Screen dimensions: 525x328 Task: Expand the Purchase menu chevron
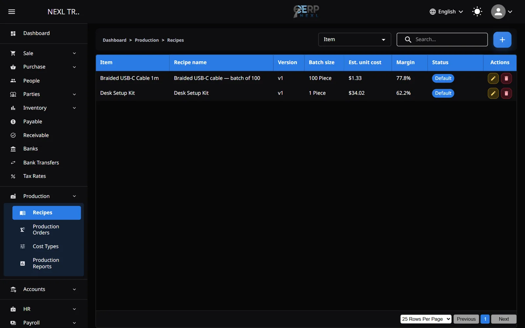tap(74, 67)
